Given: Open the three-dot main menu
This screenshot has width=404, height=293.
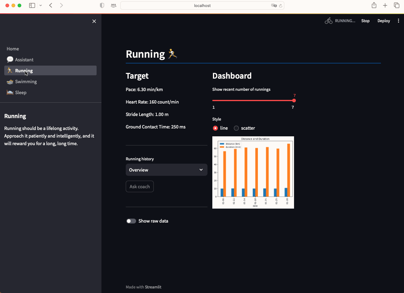Looking at the screenshot, I should coord(398,21).
